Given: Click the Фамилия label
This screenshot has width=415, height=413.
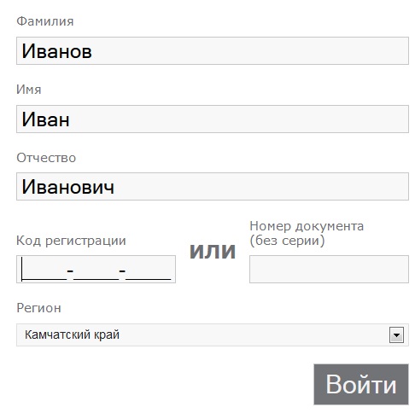Looking at the screenshot, I should [45, 21].
